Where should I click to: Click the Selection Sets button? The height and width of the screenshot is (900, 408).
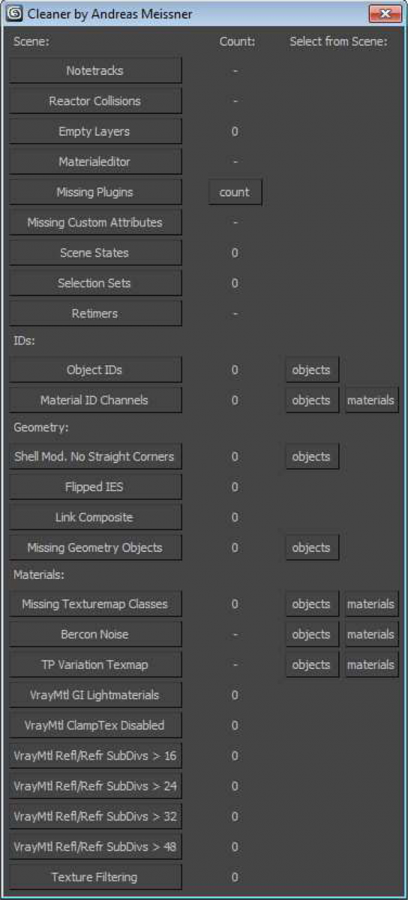pyautogui.click(x=95, y=283)
